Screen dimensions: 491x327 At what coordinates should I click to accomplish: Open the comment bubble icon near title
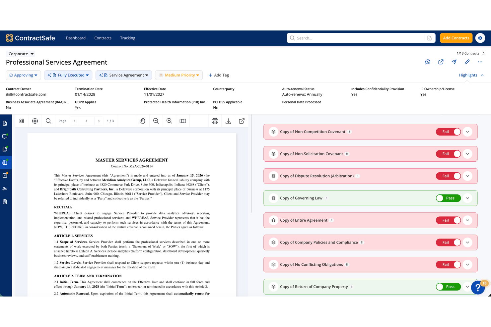(428, 62)
